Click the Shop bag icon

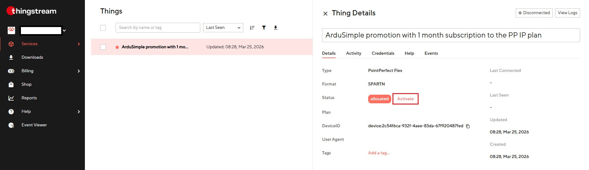click(11, 85)
